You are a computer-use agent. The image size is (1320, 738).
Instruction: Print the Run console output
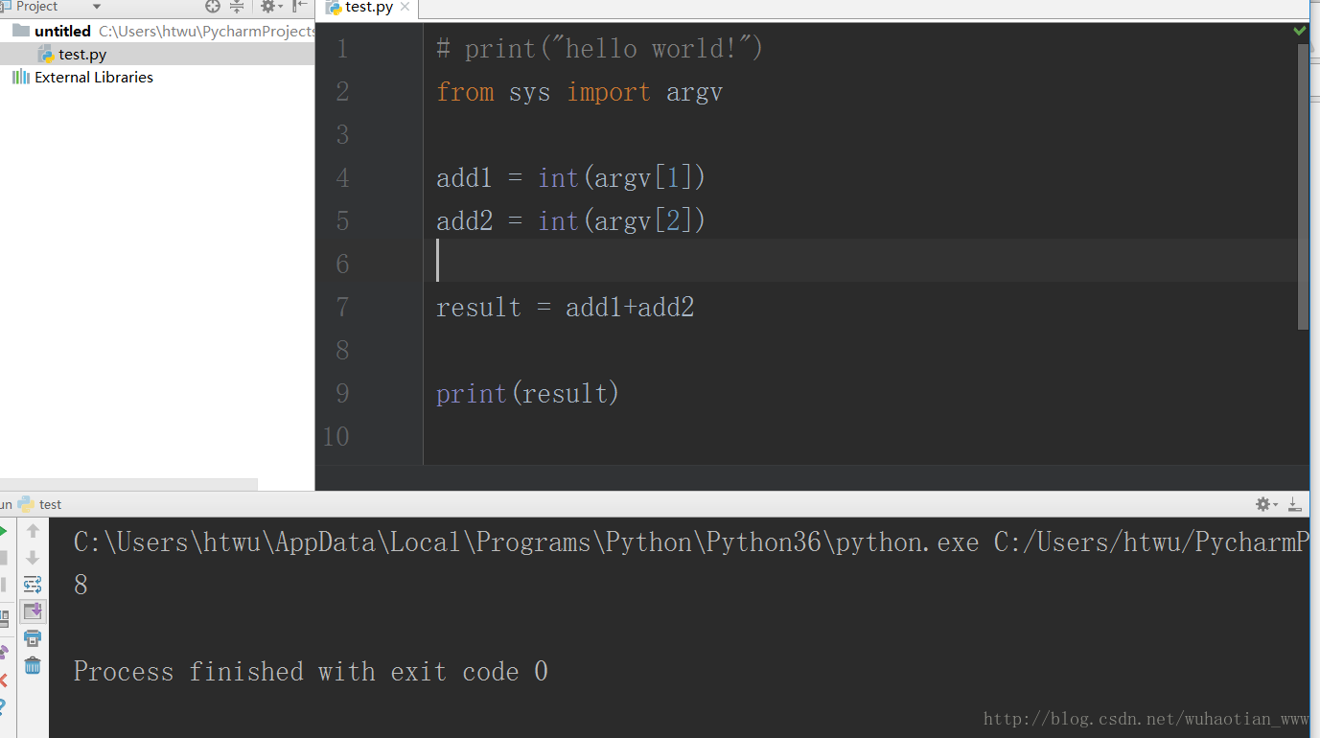point(33,638)
